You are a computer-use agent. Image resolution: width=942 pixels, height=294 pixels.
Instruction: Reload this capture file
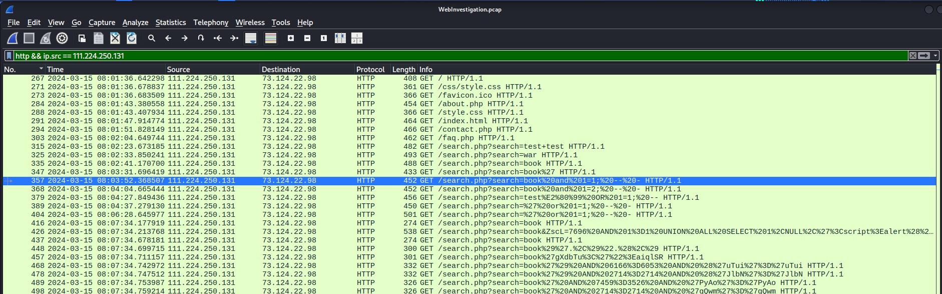pos(132,38)
